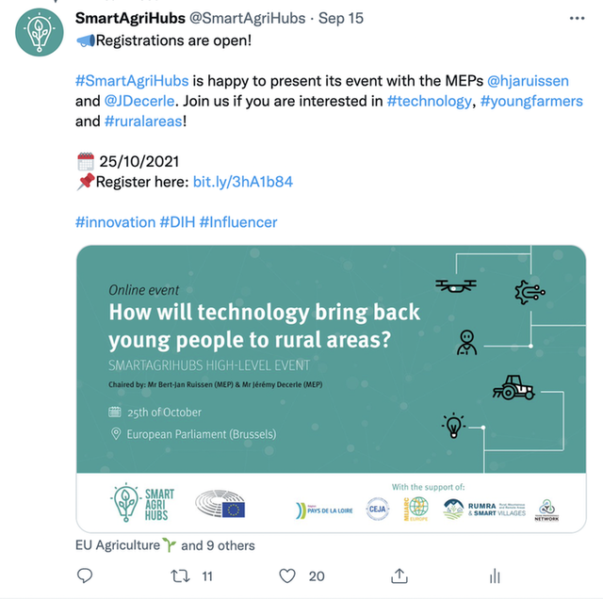This screenshot has width=603, height=599.
Task: Open the #youngfarmers hashtag
Action: (x=531, y=101)
